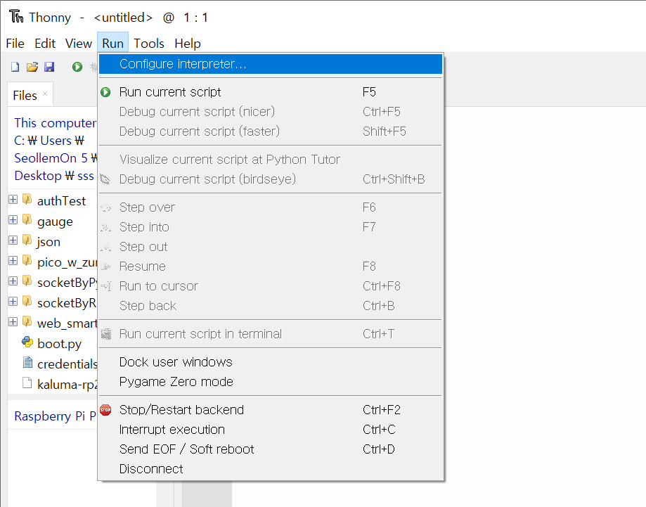Select Disconnect from Run menu
The image size is (646, 507).
coord(271,469)
